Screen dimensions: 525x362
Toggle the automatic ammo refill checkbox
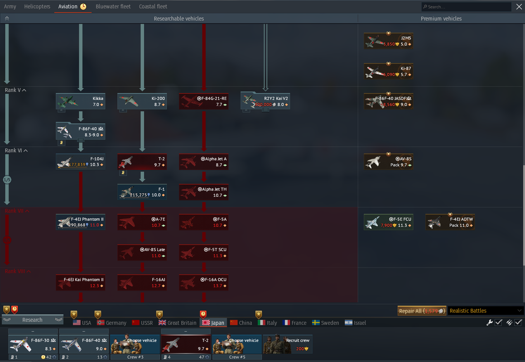[518, 323]
